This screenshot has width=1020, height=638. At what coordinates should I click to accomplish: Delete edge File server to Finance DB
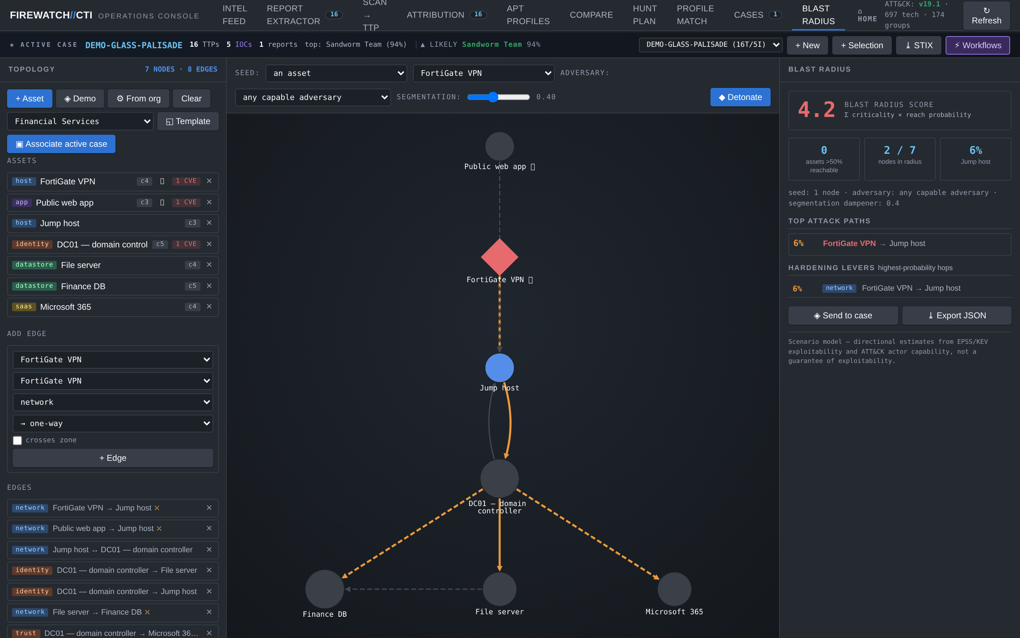tap(209, 612)
